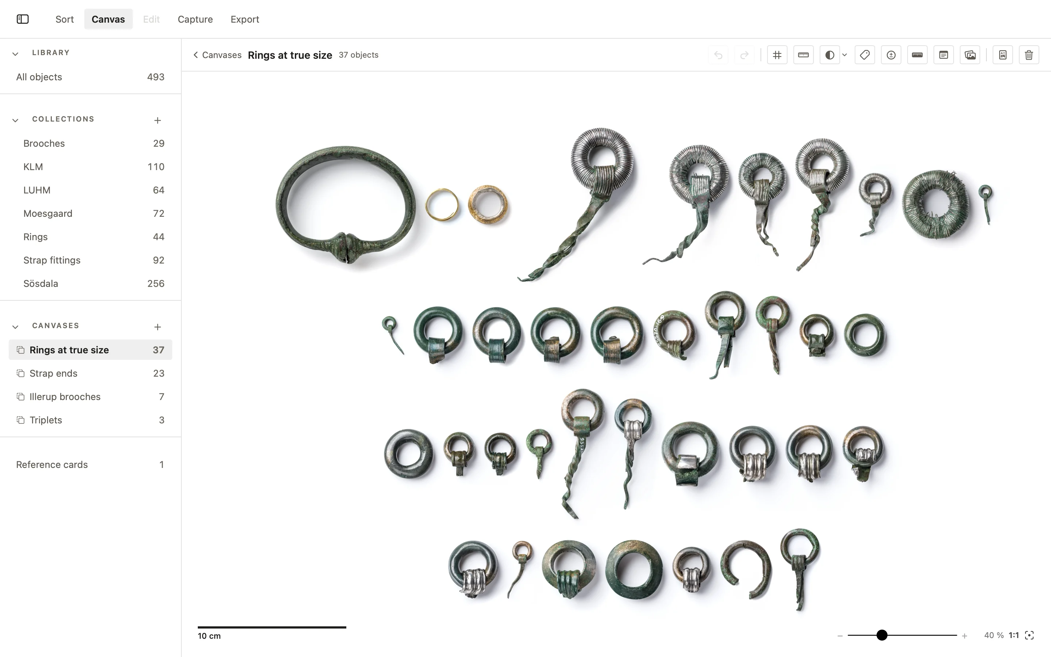Go back to Canvases list

click(217, 55)
